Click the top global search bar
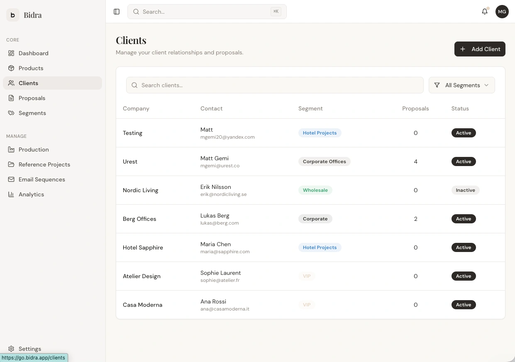Viewport: 515px width, 362px height. pos(207,12)
